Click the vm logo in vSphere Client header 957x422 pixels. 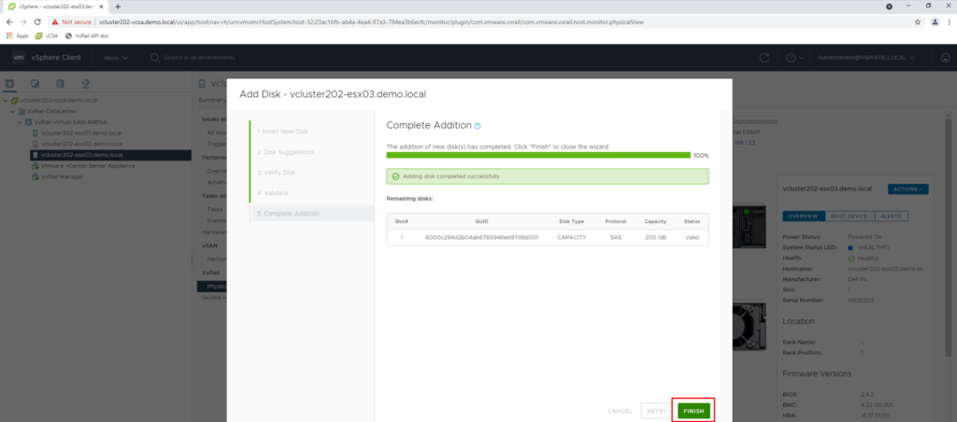click(x=19, y=57)
